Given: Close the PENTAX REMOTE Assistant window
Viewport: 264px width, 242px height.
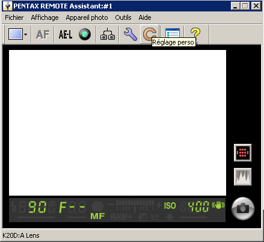Looking at the screenshot, I should click(x=256, y=6).
